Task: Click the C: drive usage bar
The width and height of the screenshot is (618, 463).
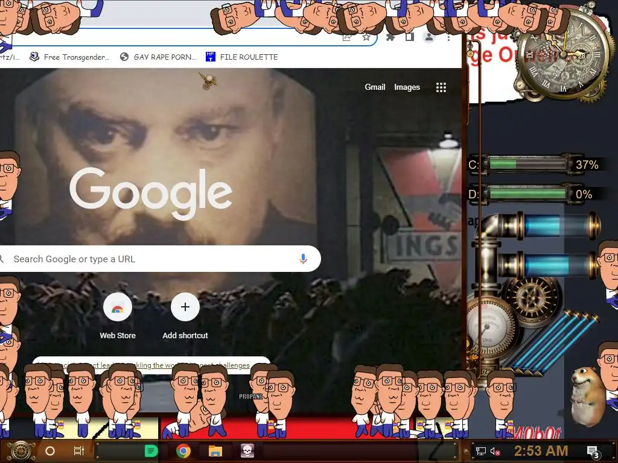Action: tap(527, 164)
